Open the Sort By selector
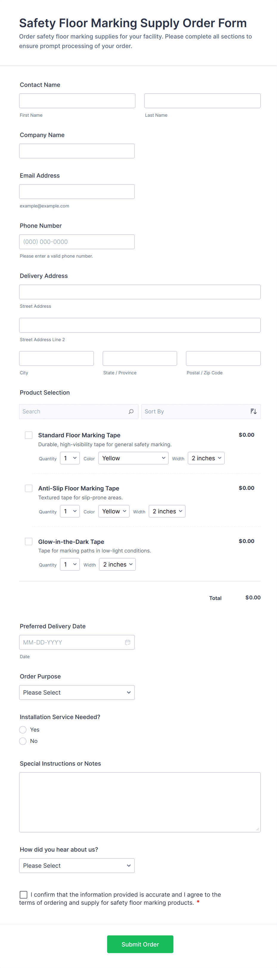The image size is (277, 968). coord(195,412)
